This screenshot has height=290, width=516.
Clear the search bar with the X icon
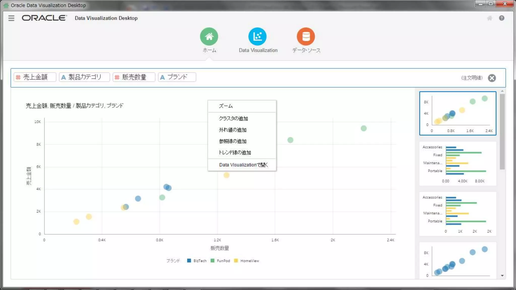coord(492,78)
